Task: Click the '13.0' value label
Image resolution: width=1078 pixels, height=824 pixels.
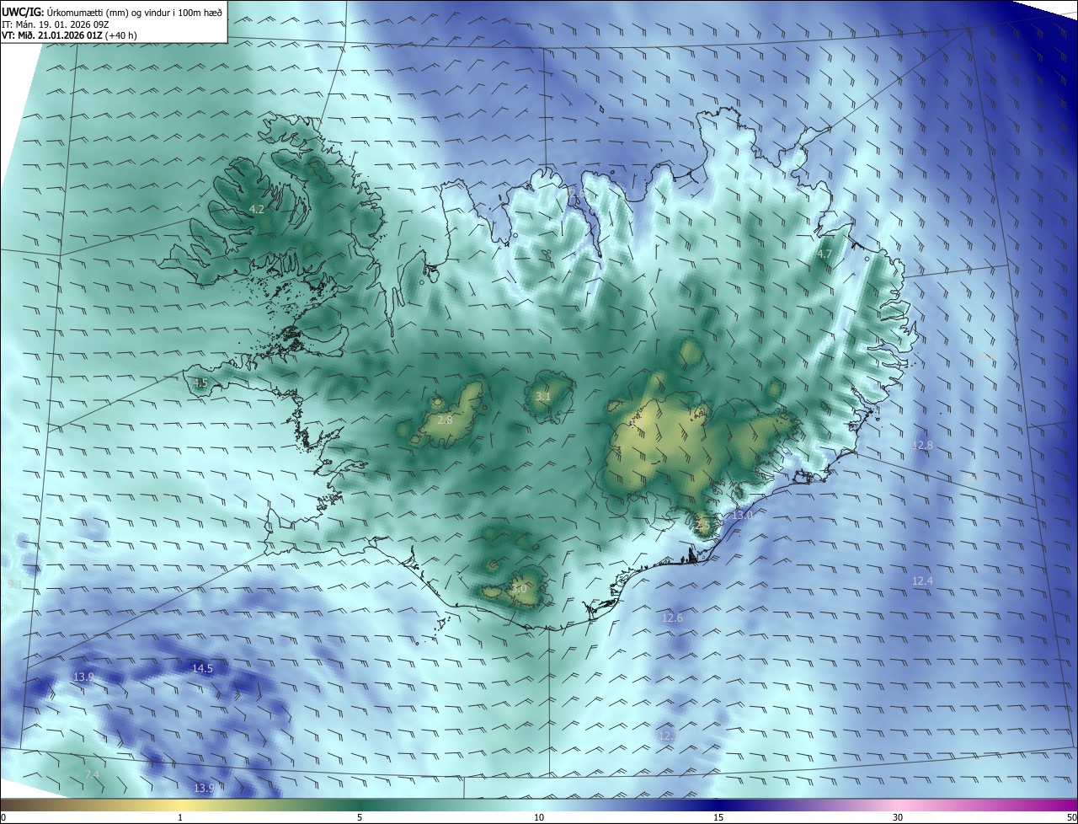Action: [742, 515]
